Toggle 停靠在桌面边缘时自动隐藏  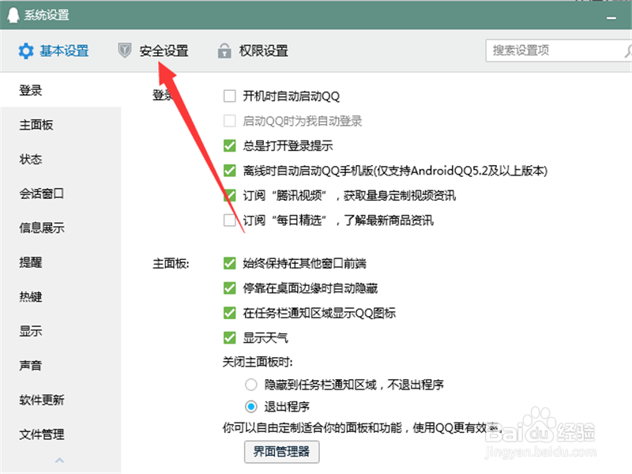[x=230, y=288]
